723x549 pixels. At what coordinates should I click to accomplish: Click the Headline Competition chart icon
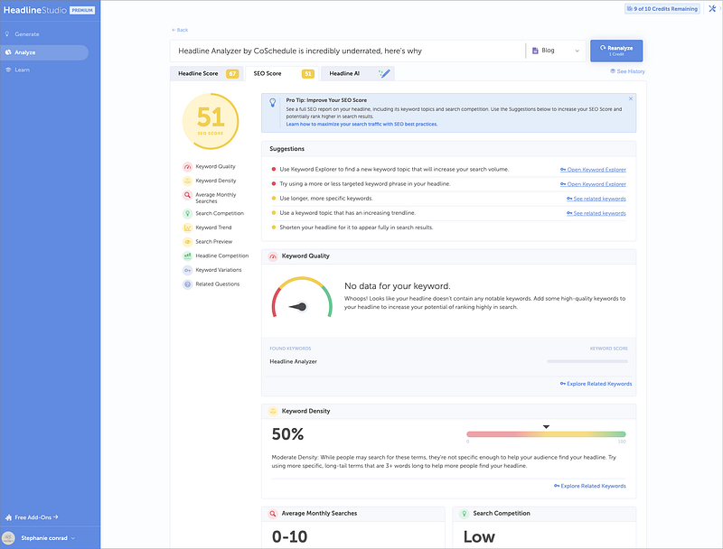187,256
